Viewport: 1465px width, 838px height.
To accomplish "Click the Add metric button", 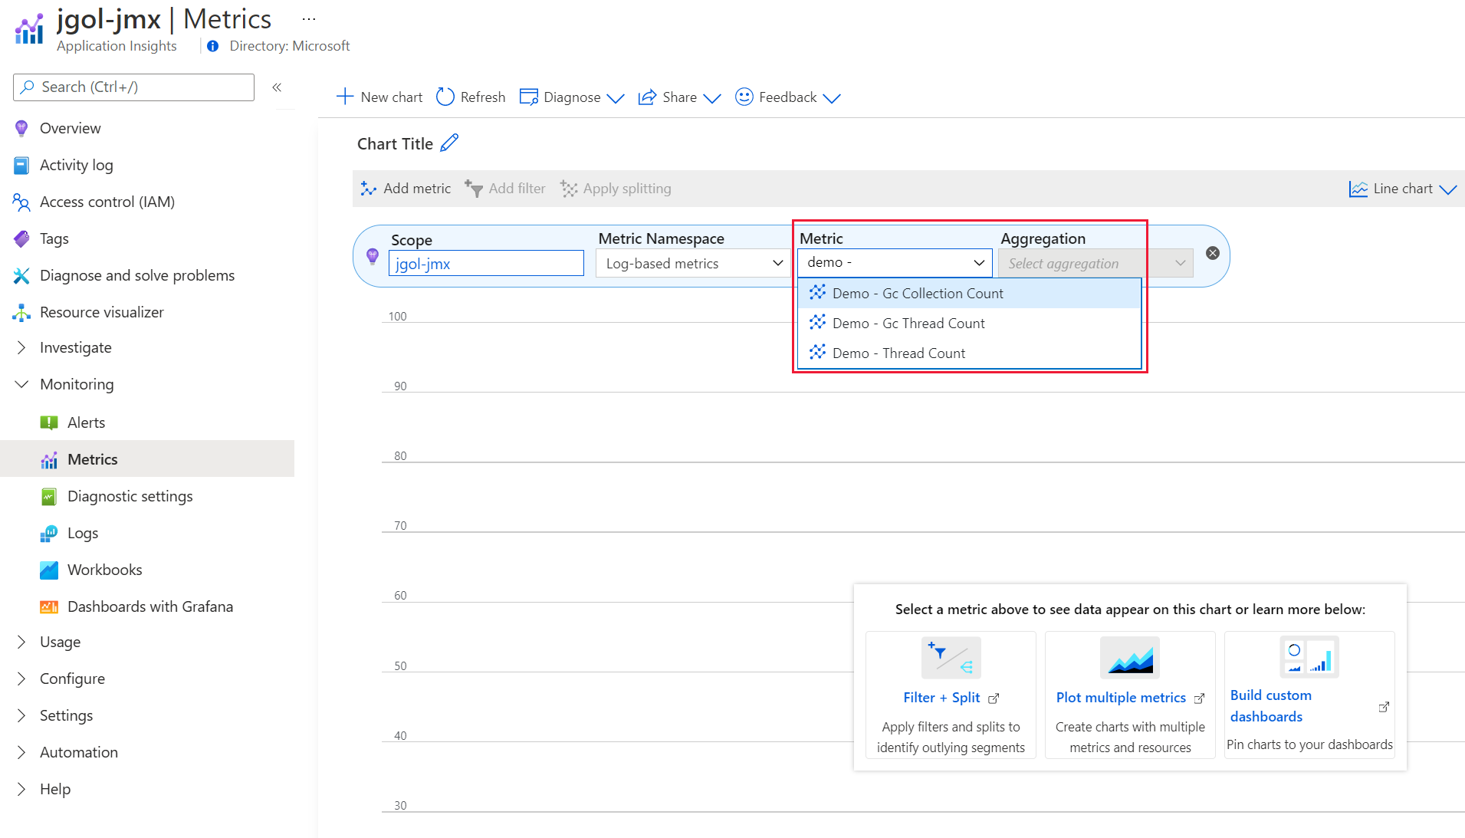I will point(406,189).
